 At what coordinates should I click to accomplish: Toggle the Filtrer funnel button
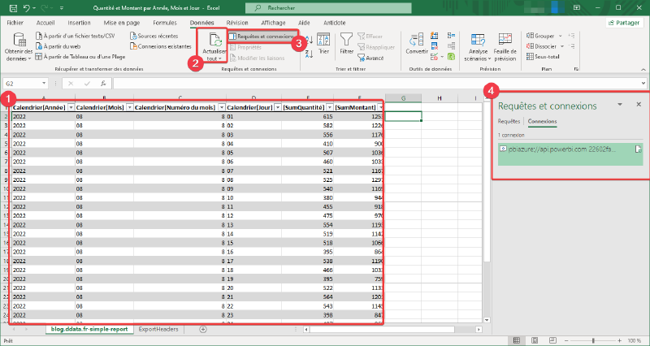click(x=346, y=45)
